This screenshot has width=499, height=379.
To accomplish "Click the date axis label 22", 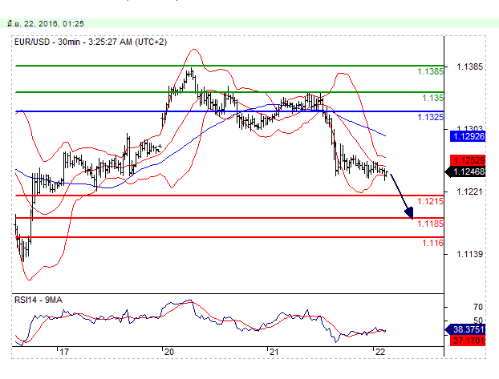I will pyautogui.click(x=380, y=352).
